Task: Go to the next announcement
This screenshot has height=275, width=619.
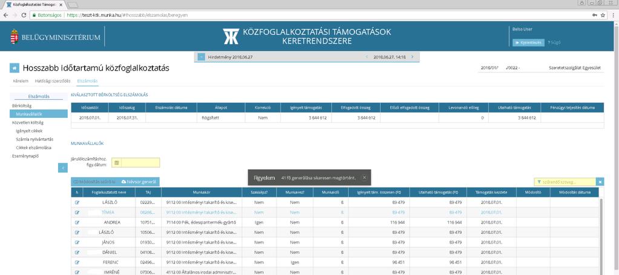Action: coord(413,57)
